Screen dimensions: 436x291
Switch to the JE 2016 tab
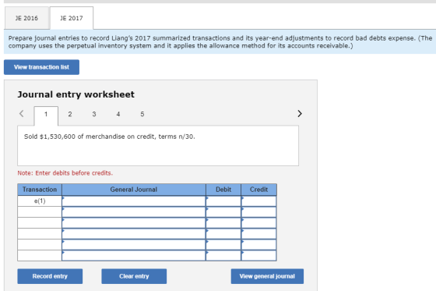26,18
